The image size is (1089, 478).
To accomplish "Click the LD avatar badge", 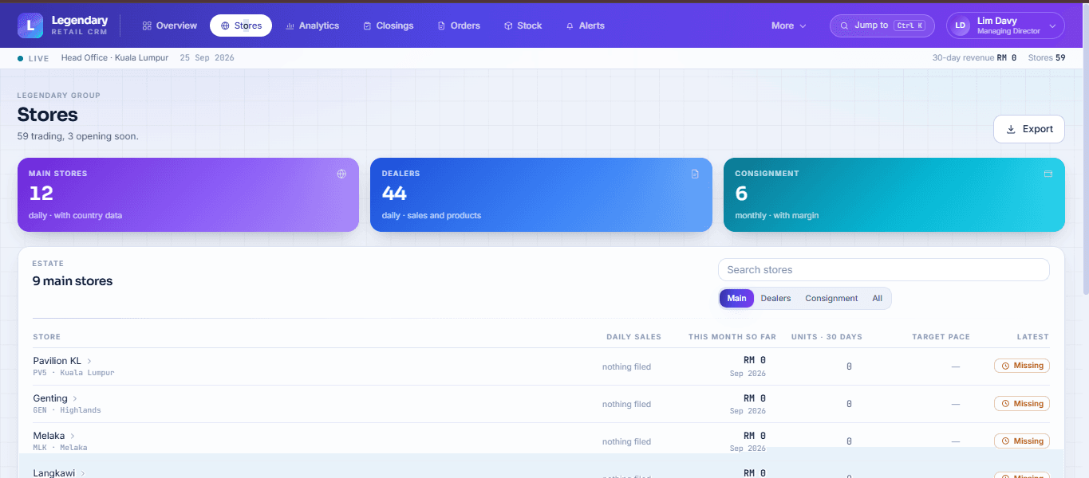I will click(961, 25).
